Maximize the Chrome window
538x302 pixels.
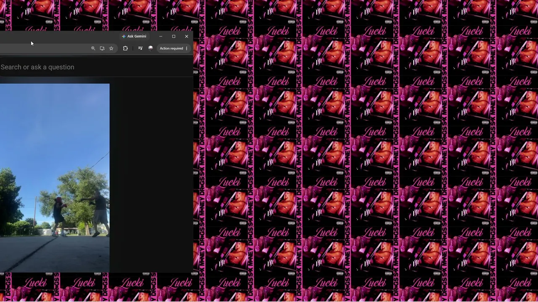(174, 36)
